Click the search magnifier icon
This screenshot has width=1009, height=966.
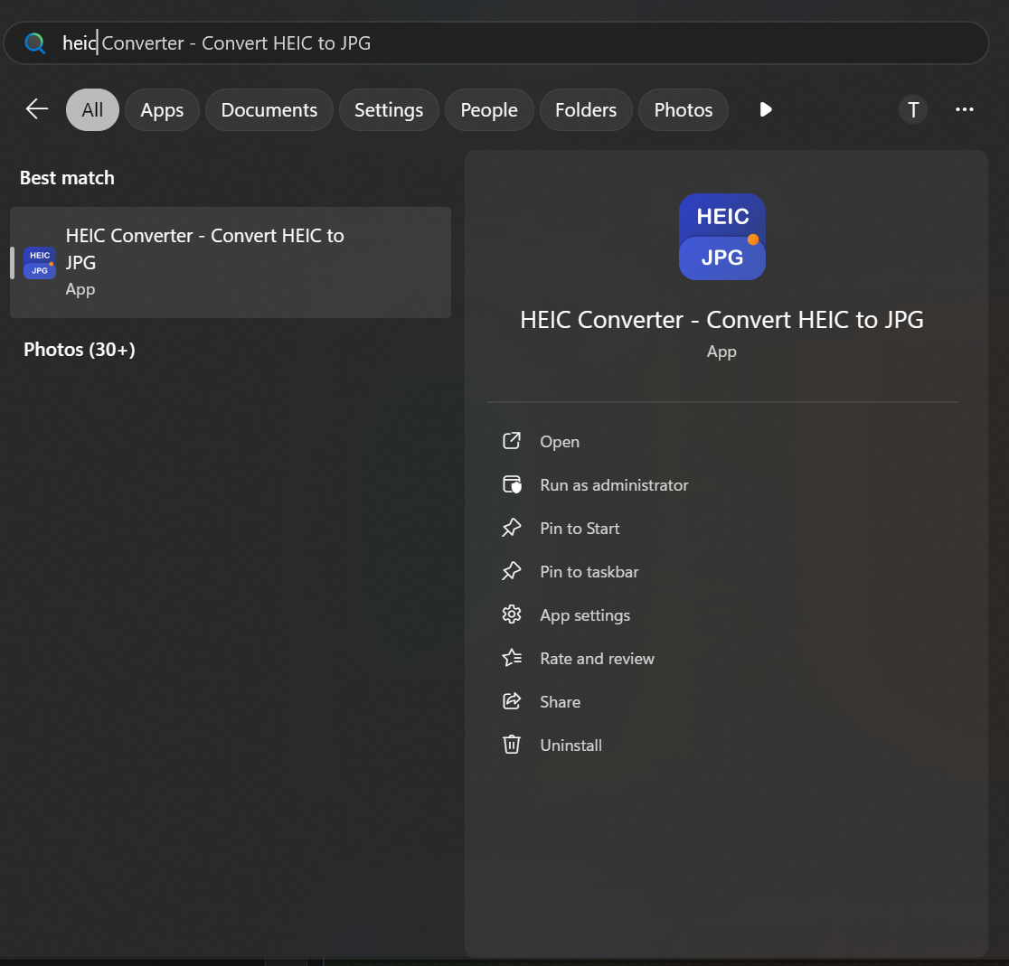click(x=34, y=43)
